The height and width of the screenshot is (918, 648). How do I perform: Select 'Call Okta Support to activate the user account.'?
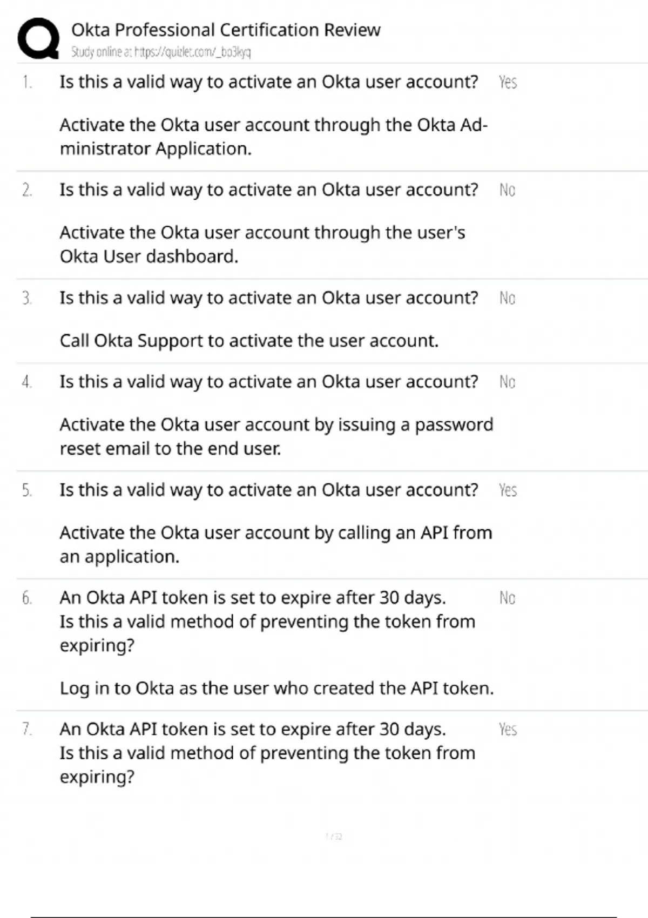pyautogui.click(x=249, y=341)
